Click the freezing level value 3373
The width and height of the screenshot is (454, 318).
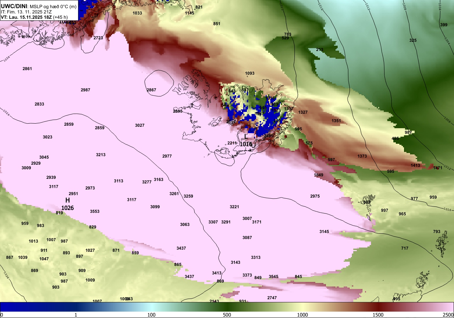pyautogui.click(x=247, y=275)
